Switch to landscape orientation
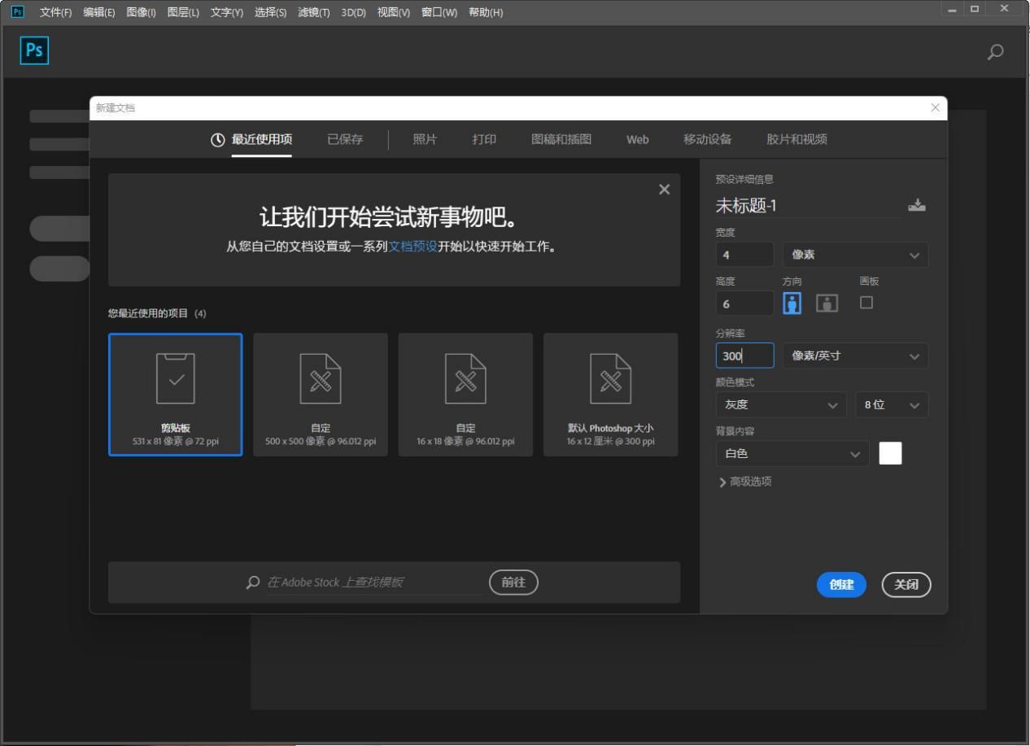 click(827, 303)
